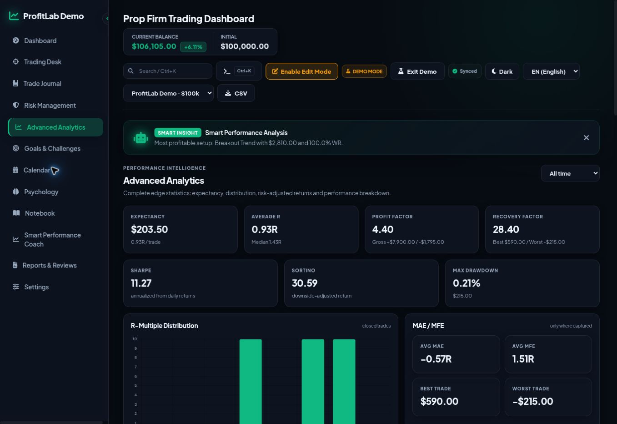The image size is (617, 424).
Task: Click the Average R 0.93R card
Action: 301,229
